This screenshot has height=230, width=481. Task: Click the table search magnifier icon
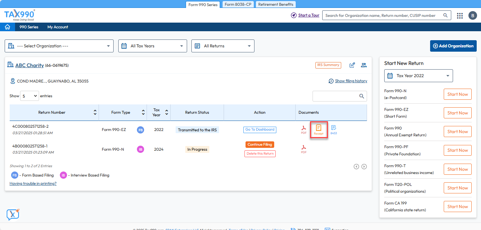click(362, 96)
